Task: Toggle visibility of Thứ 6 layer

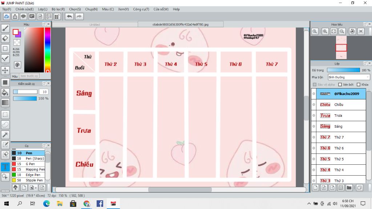Action: [314, 148]
